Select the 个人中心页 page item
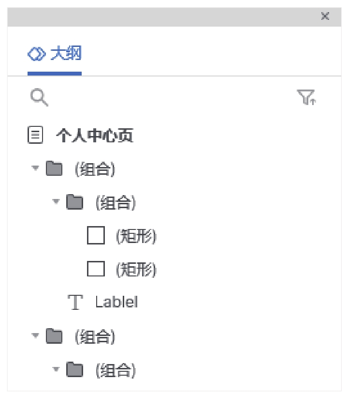The width and height of the screenshot is (347, 396). click(95, 136)
